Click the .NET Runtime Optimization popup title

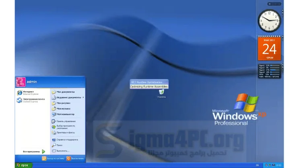point(147,82)
